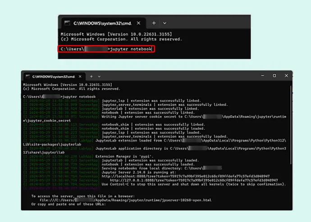This screenshot has height=222, width=311.
Task: Click cmd icon on upper terminal tab
Action: pyautogui.click(x=67, y=23)
